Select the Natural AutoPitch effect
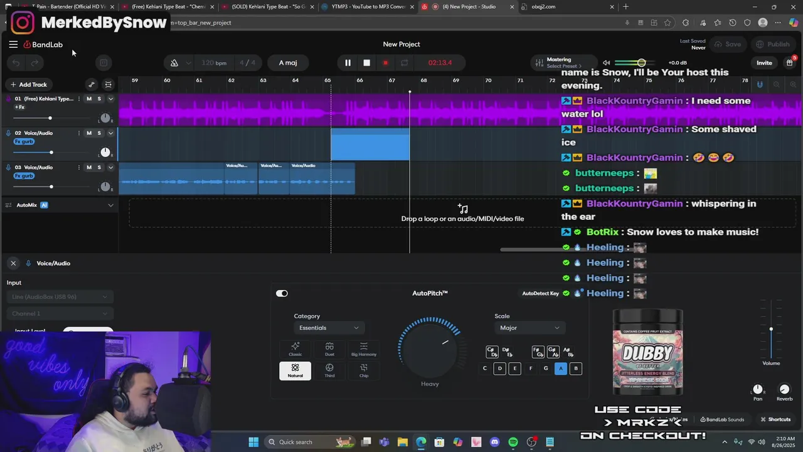 tap(295, 370)
